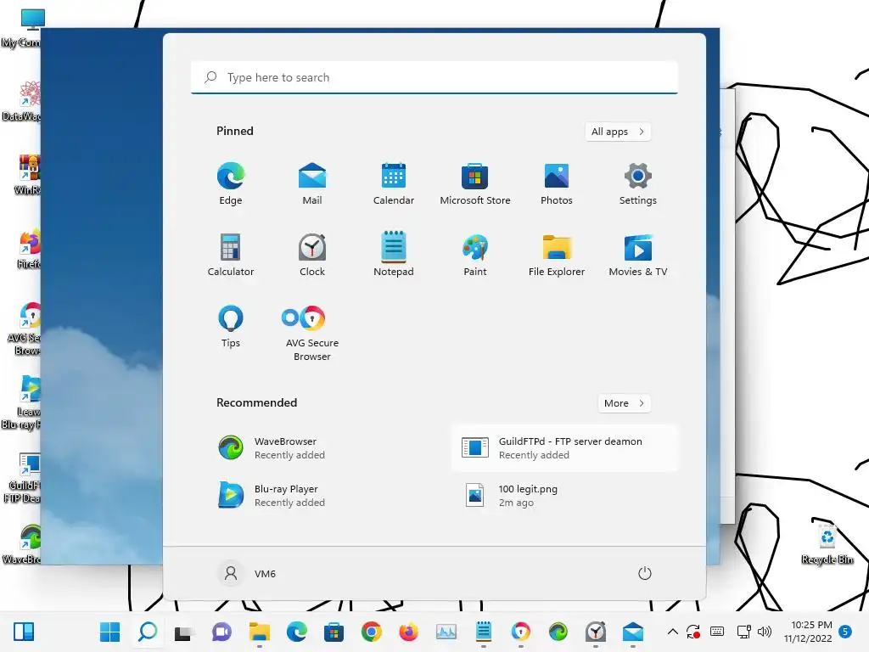869x652 pixels.
Task: Open File Explorer from the taskbar
Action: 259,632
